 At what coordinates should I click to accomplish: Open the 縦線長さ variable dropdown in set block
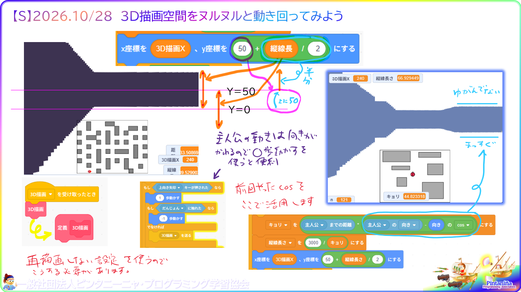[x=281, y=243]
